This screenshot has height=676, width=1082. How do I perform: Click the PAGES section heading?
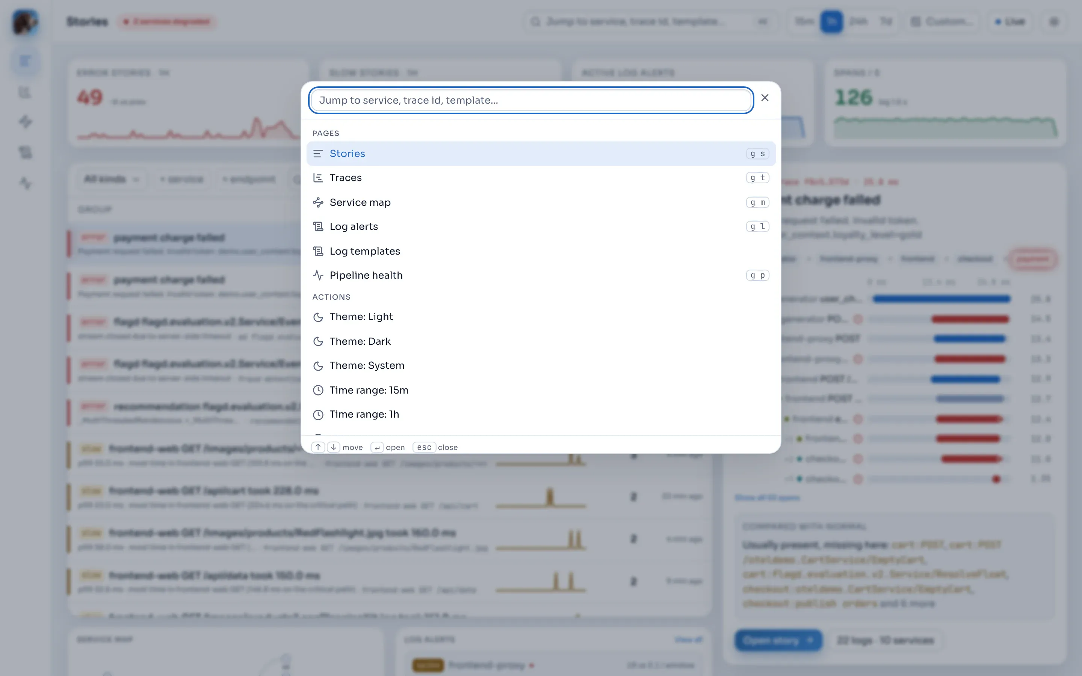tap(325, 133)
